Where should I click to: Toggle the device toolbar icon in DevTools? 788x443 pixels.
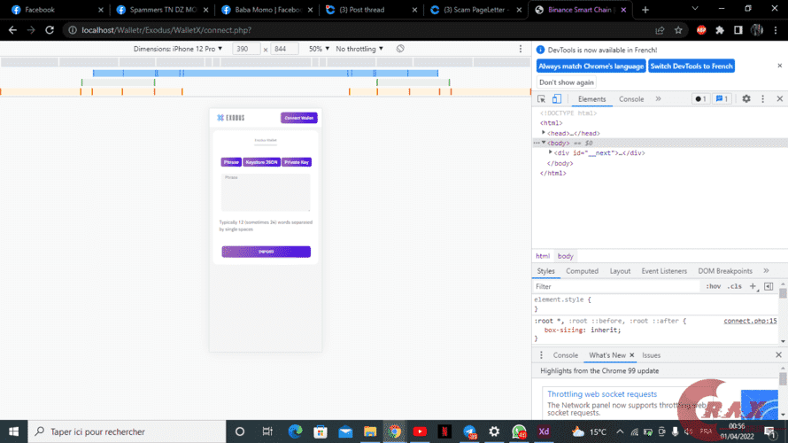coord(557,99)
